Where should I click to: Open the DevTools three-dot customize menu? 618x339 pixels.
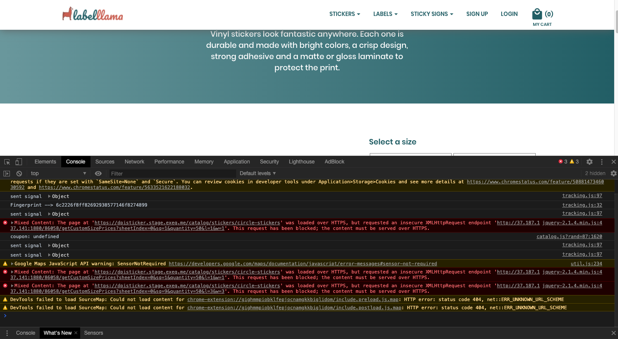(602, 162)
